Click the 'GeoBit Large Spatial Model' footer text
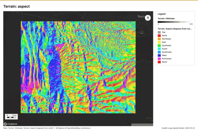 173,128
